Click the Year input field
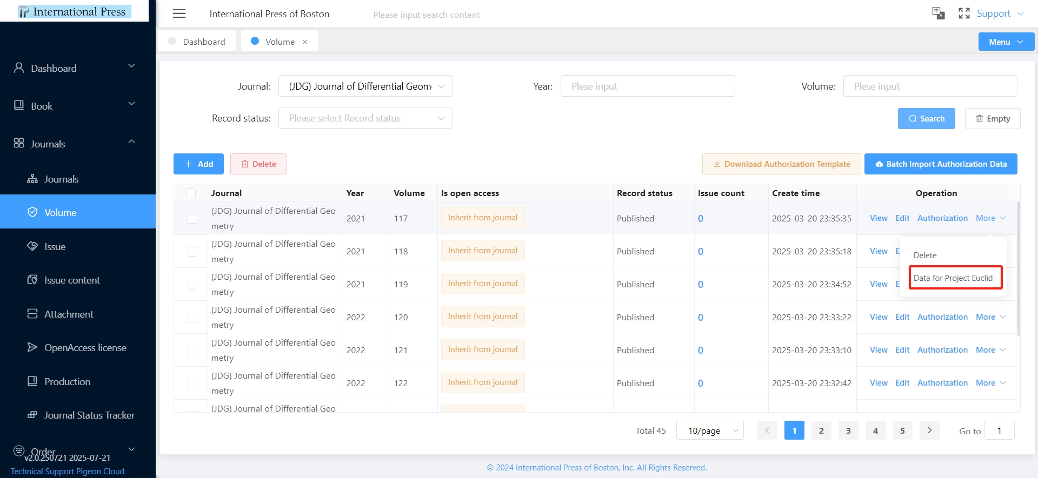Screen dimensions: 1038x478 click(x=648, y=86)
